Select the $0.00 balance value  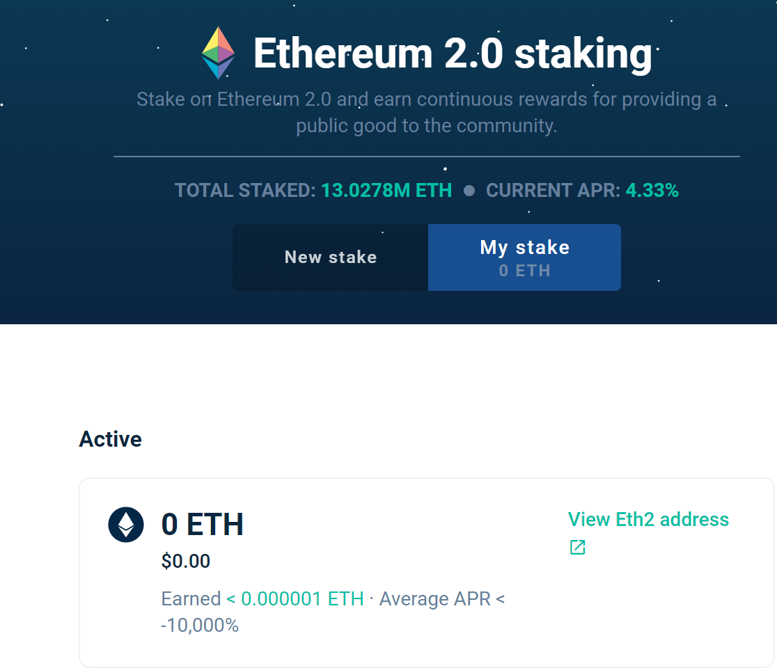pos(185,561)
